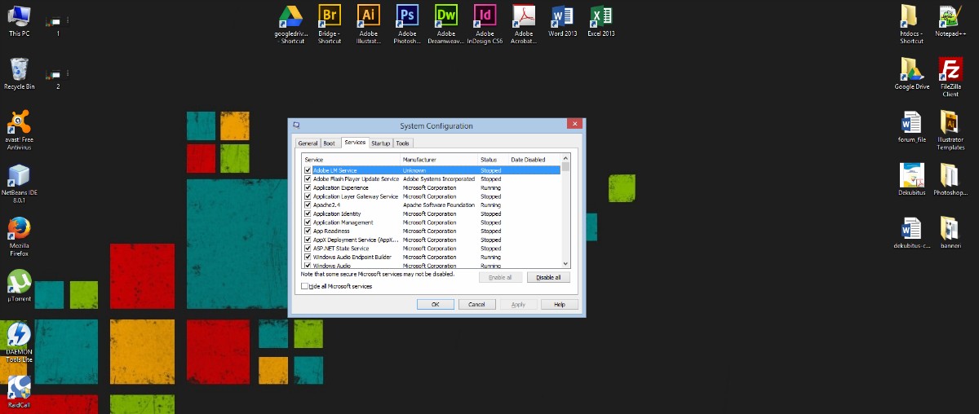
Task: Click the Recycle Bin icon
Action: 19,69
